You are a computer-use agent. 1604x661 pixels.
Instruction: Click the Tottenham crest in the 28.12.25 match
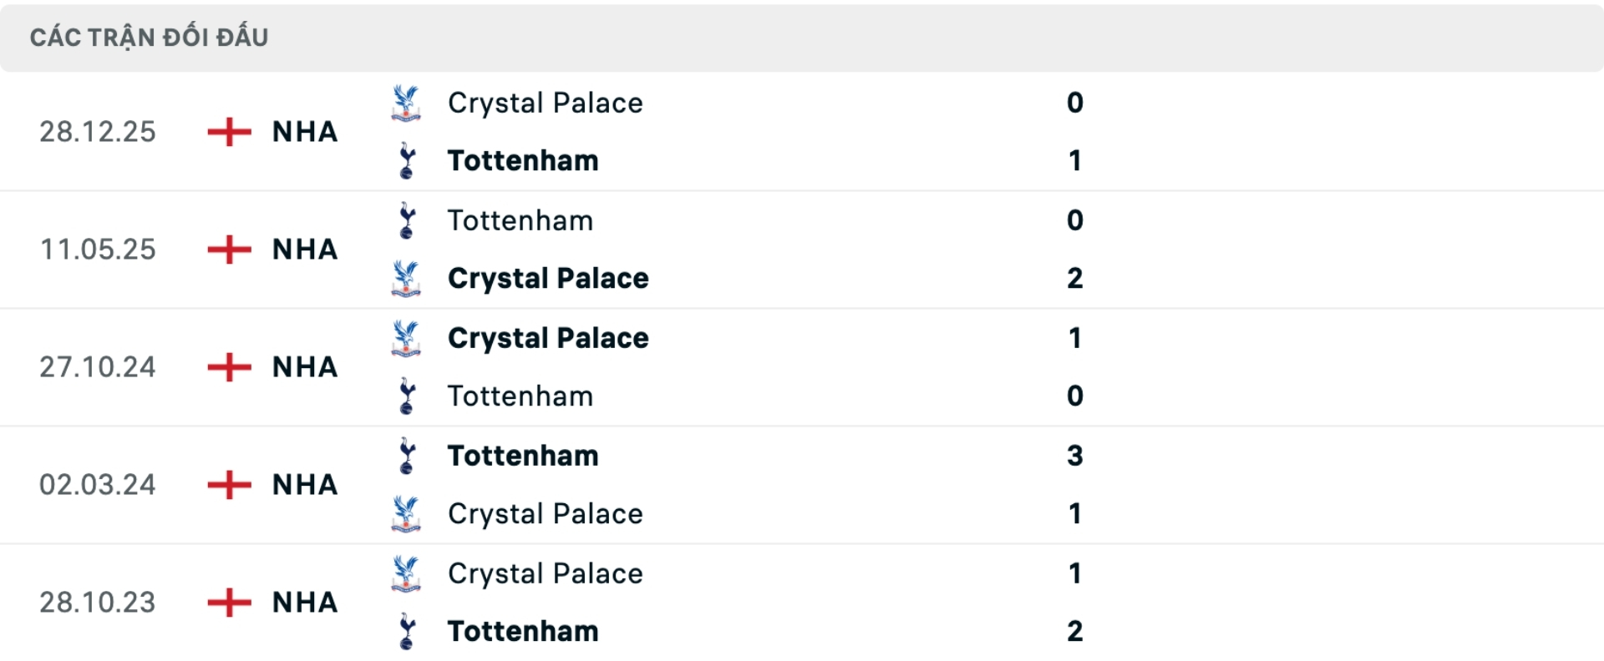click(405, 161)
